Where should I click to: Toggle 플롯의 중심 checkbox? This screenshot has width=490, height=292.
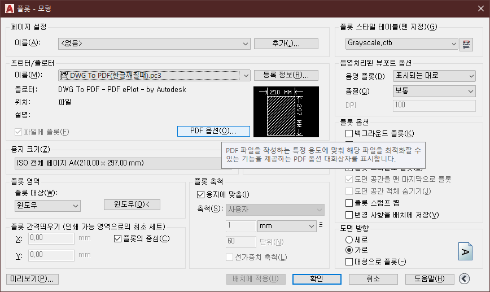click(x=117, y=239)
